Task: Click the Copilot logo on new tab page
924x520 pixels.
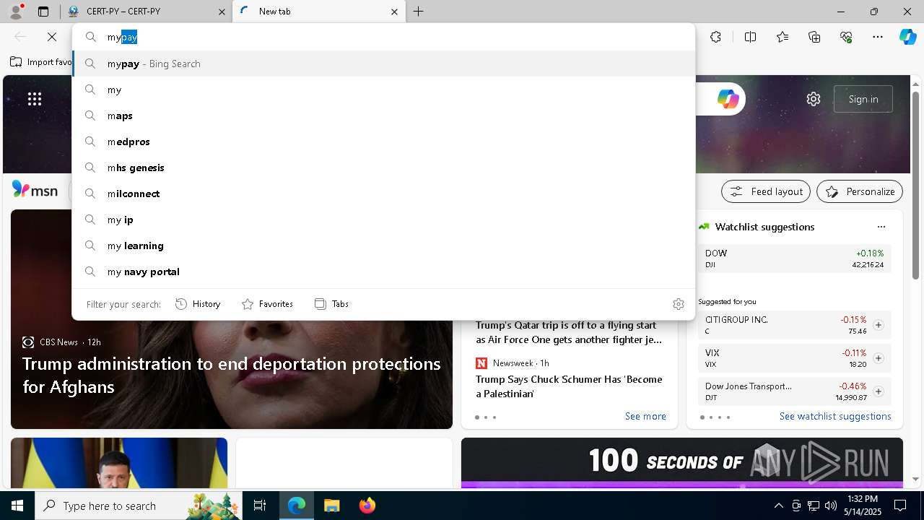Action: [728, 99]
